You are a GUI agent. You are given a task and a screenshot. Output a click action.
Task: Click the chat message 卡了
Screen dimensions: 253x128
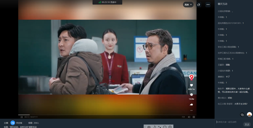pyautogui.click(x=228, y=77)
